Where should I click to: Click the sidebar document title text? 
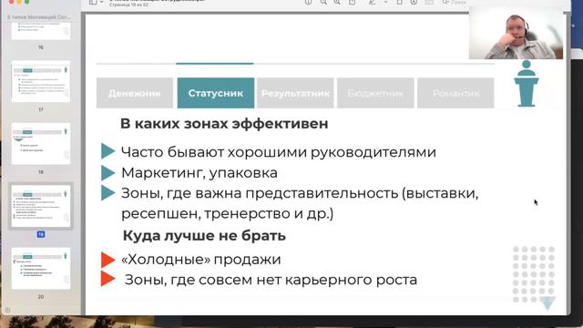(38, 17)
